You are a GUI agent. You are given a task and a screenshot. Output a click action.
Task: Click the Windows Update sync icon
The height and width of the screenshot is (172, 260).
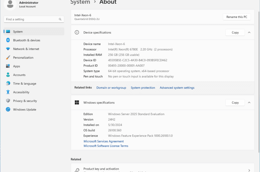click(x=8, y=109)
